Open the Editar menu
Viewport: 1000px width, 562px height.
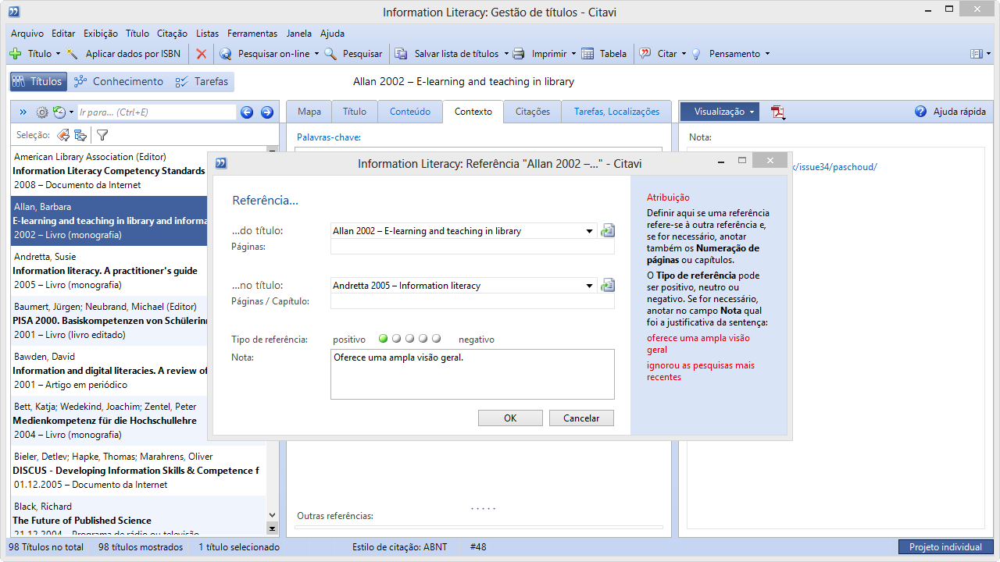coord(63,34)
